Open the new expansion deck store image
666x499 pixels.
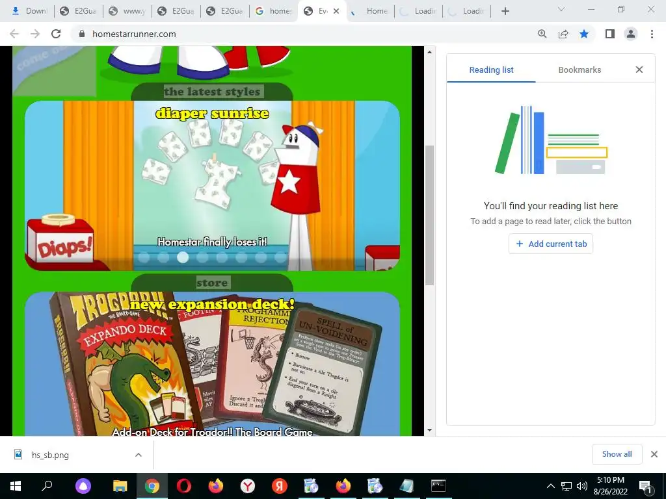tap(213, 364)
